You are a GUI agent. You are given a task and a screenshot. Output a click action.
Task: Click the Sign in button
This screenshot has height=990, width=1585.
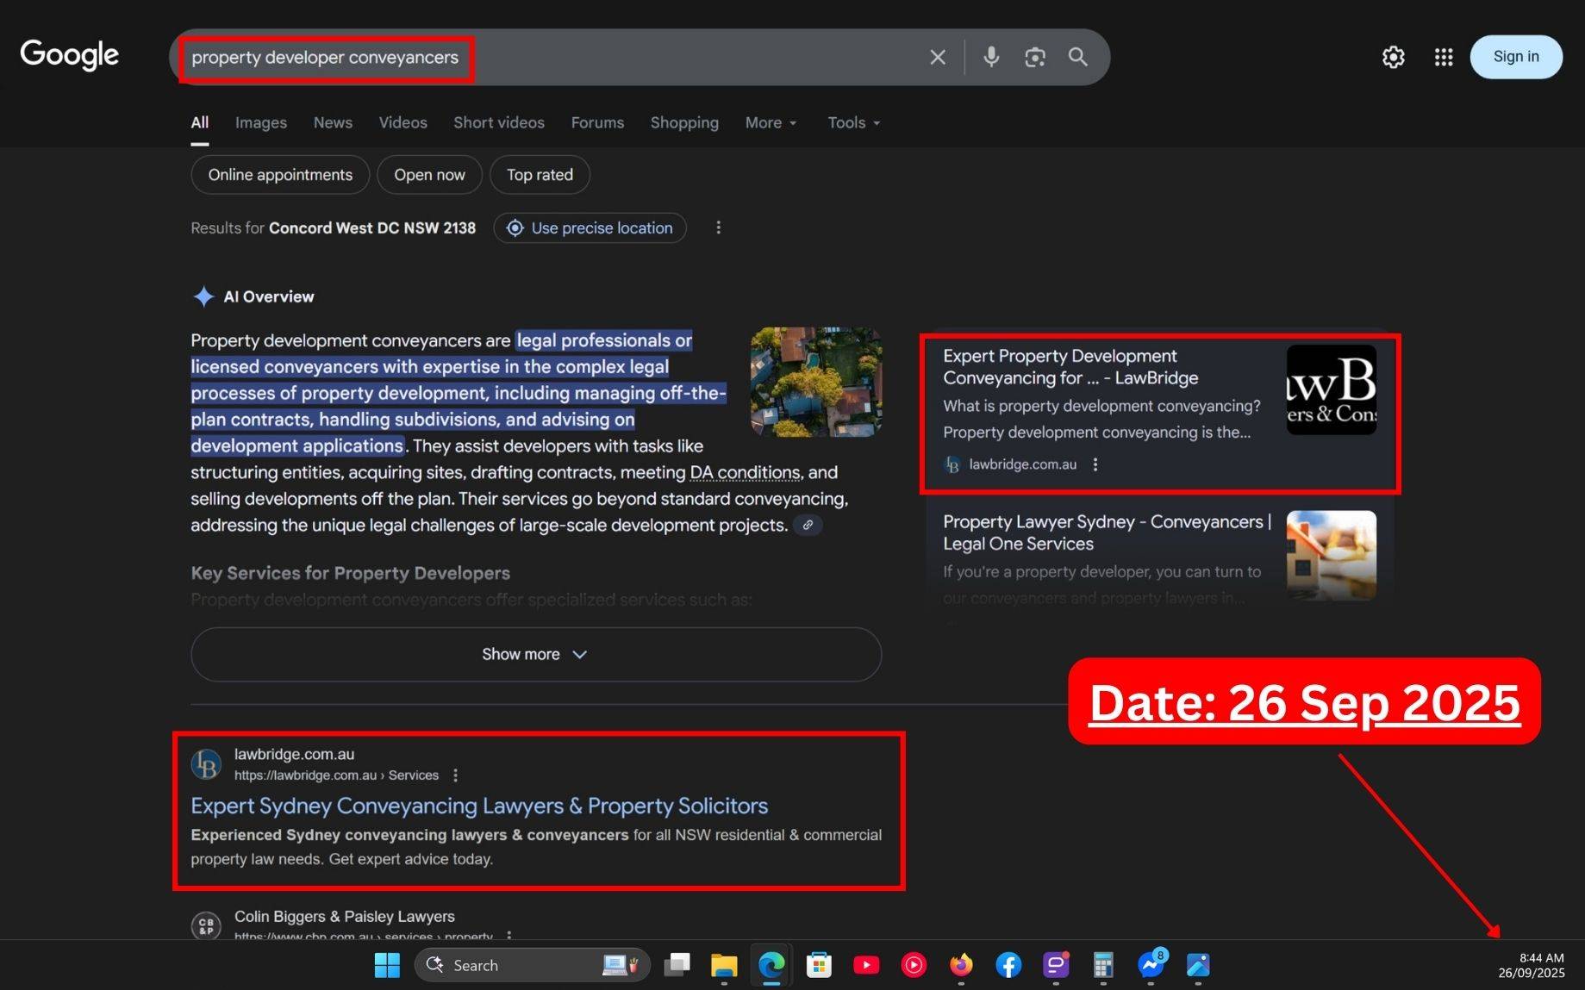[x=1515, y=57]
